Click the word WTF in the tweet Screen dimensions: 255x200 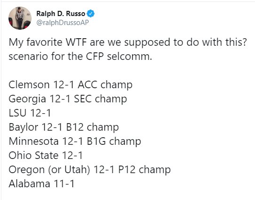76,42
